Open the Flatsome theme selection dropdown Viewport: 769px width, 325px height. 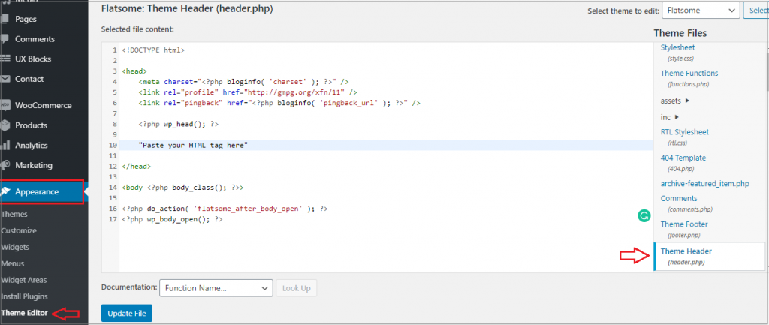point(701,10)
